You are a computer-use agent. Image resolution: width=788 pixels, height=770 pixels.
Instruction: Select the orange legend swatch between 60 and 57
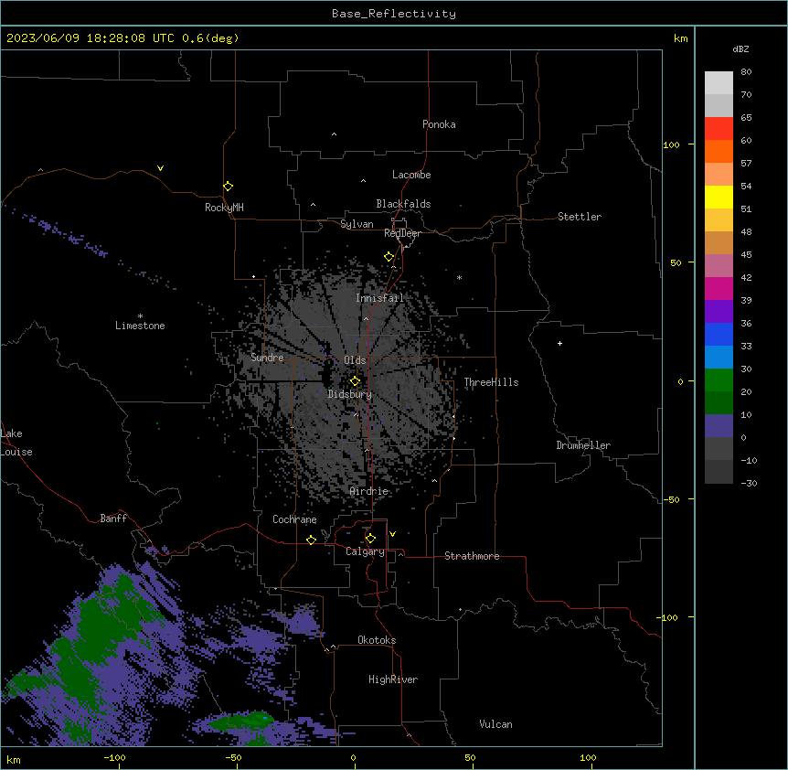(719, 151)
